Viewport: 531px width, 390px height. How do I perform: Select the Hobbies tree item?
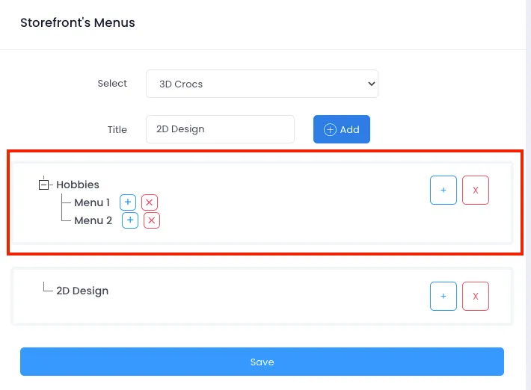78,185
